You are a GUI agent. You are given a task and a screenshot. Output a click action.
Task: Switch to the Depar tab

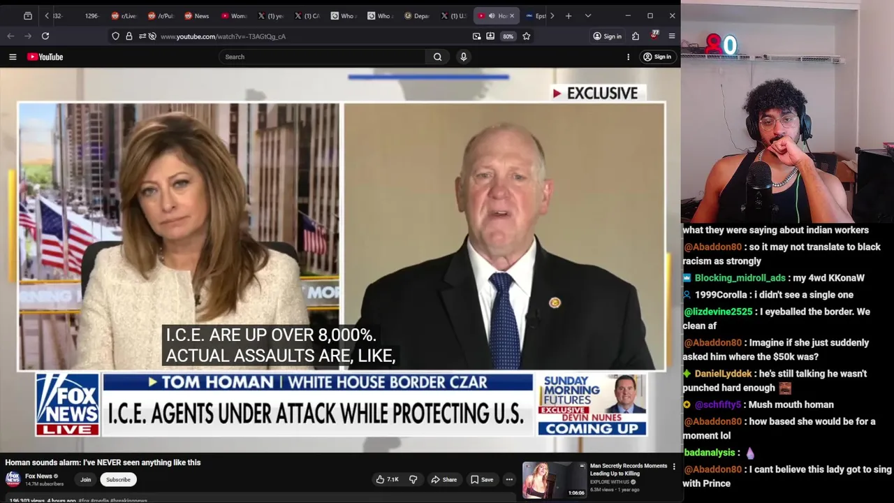click(x=417, y=15)
